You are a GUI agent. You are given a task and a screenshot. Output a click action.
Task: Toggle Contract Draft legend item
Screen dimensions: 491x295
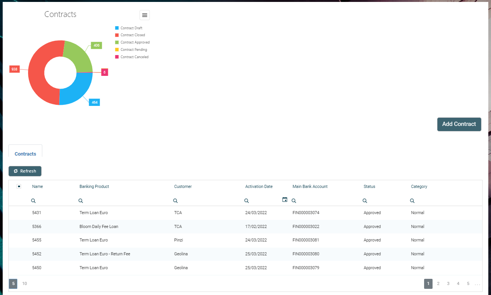[131, 28]
